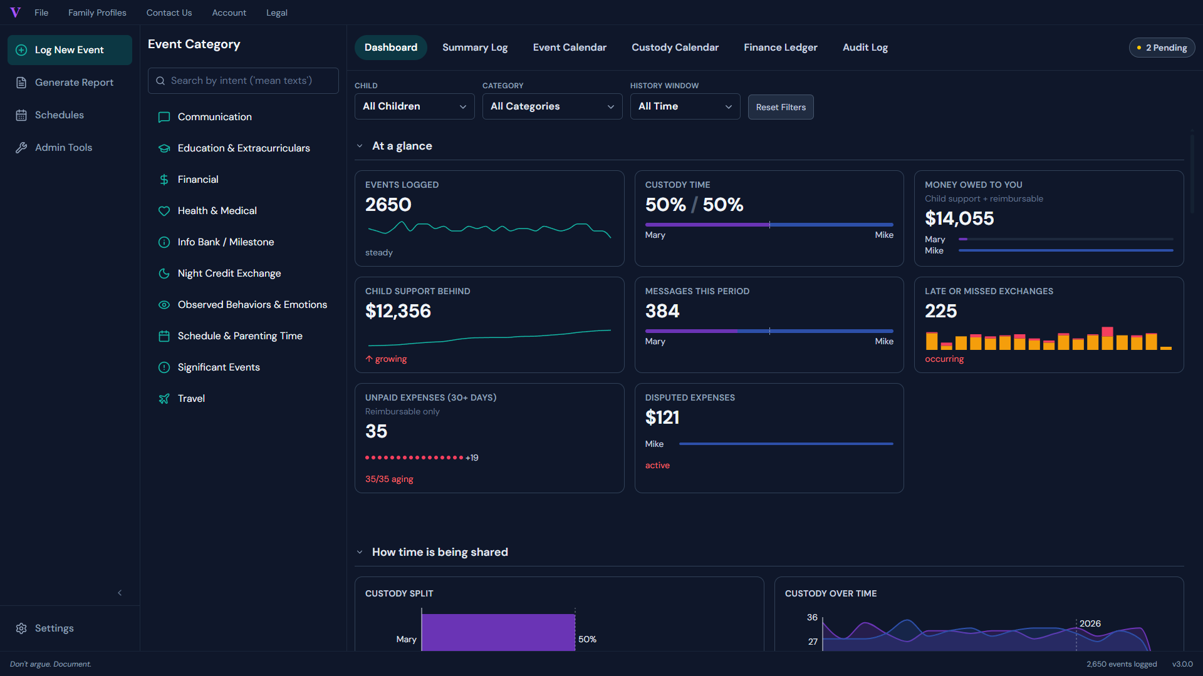Collapse the At a glance section
This screenshot has width=1203, height=676.
[x=360, y=146]
